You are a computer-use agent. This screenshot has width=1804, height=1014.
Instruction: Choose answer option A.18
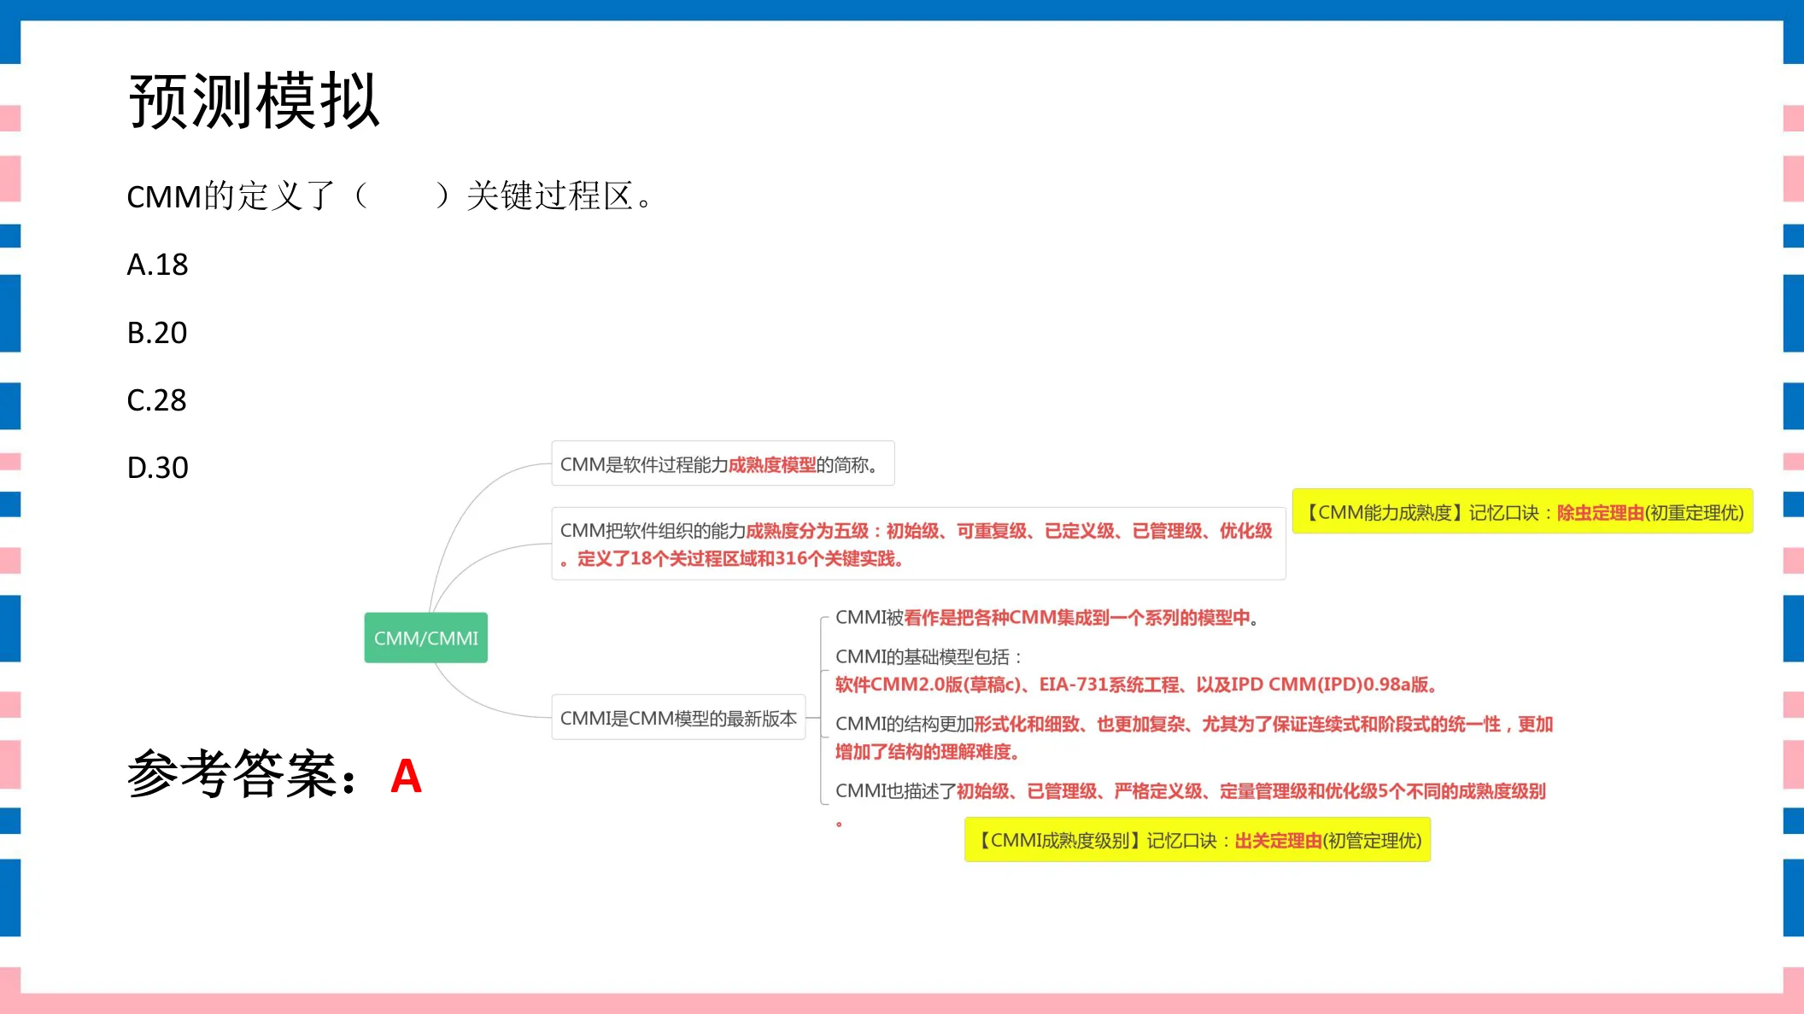point(157,265)
